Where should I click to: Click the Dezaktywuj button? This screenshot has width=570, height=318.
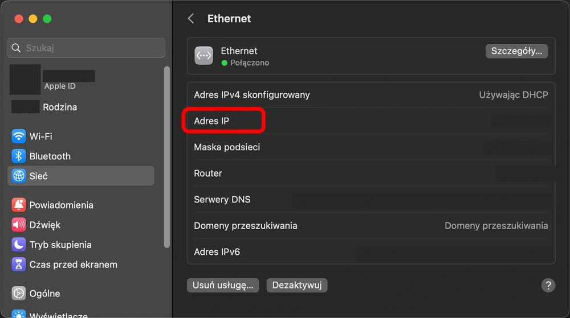pyautogui.click(x=296, y=285)
